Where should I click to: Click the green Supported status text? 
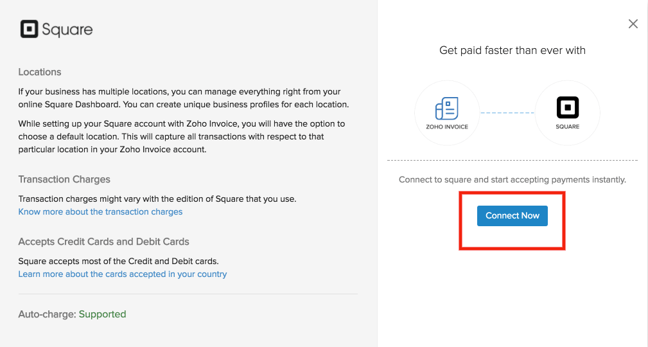102,314
